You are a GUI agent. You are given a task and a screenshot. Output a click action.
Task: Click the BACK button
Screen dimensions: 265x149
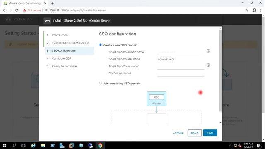[194, 133]
